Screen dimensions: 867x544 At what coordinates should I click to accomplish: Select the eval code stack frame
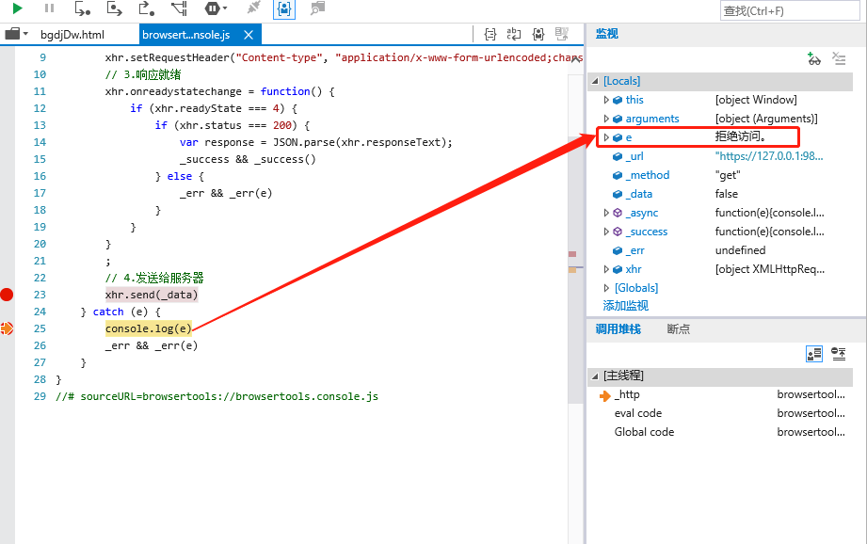pos(720,413)
